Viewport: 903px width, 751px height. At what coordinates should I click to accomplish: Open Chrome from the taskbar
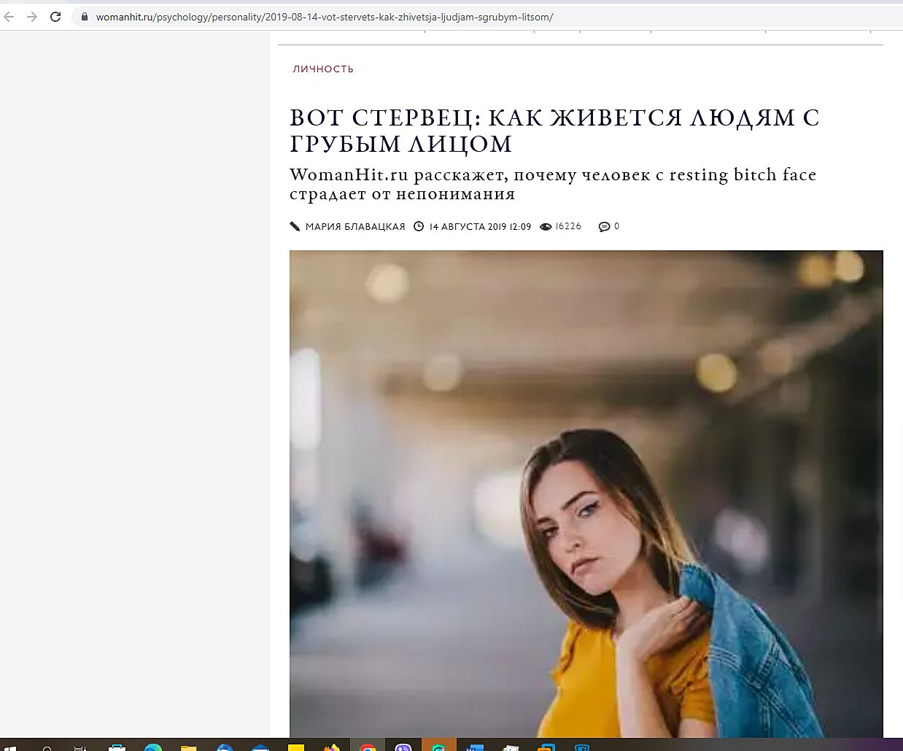[x=368, y=747]
